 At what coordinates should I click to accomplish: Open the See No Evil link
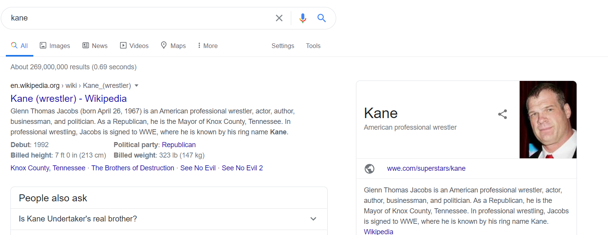198,168
